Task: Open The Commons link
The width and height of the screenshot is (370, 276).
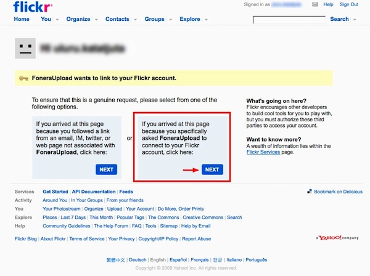Action: tap(163, 217)
